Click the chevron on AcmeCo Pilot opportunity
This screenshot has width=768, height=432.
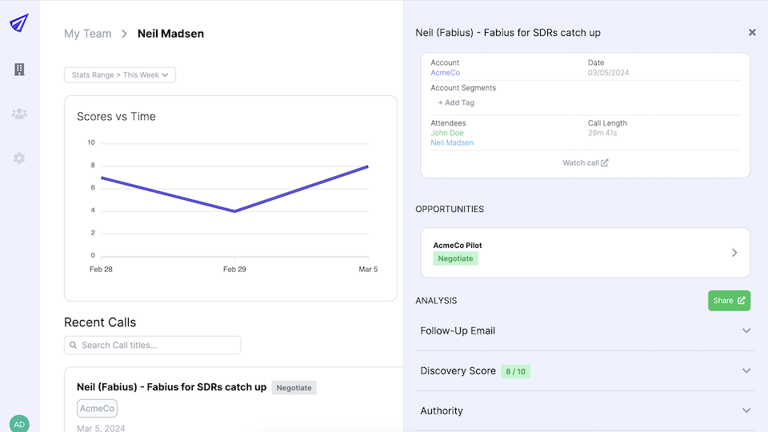[734, 253]
